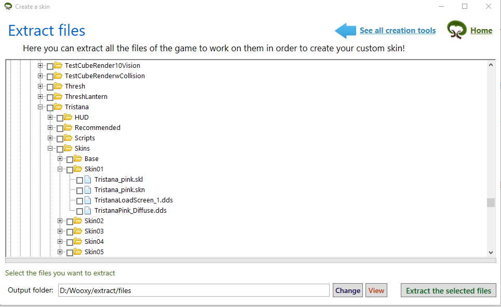Open the See all creation tools link
501x307 pixels.
(398, 31)
